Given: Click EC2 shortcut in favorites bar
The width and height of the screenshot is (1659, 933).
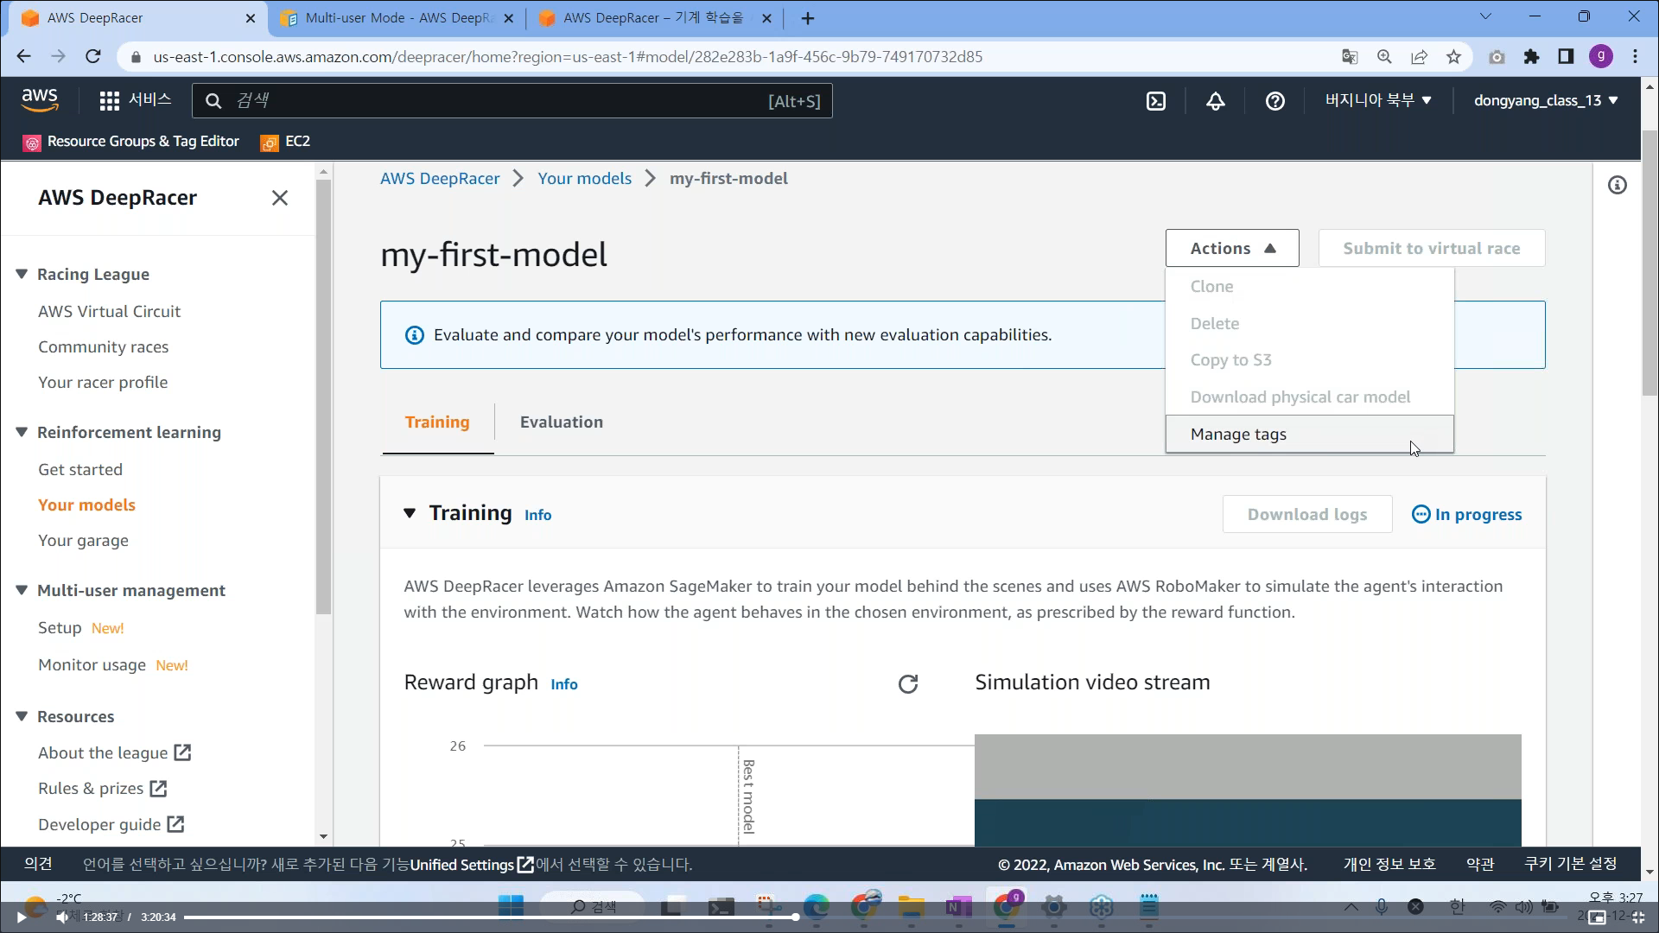Looking at the screenshot, I should point(296,142).
